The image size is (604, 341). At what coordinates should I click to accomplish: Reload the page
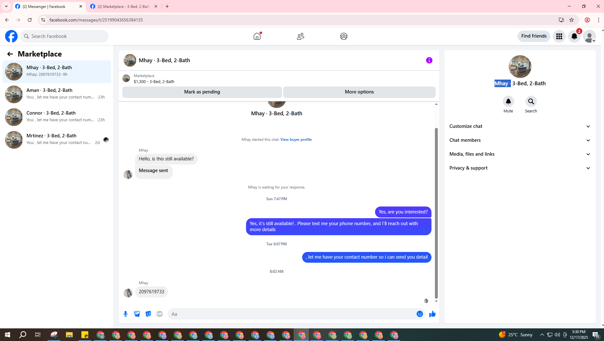coord(30,20)
